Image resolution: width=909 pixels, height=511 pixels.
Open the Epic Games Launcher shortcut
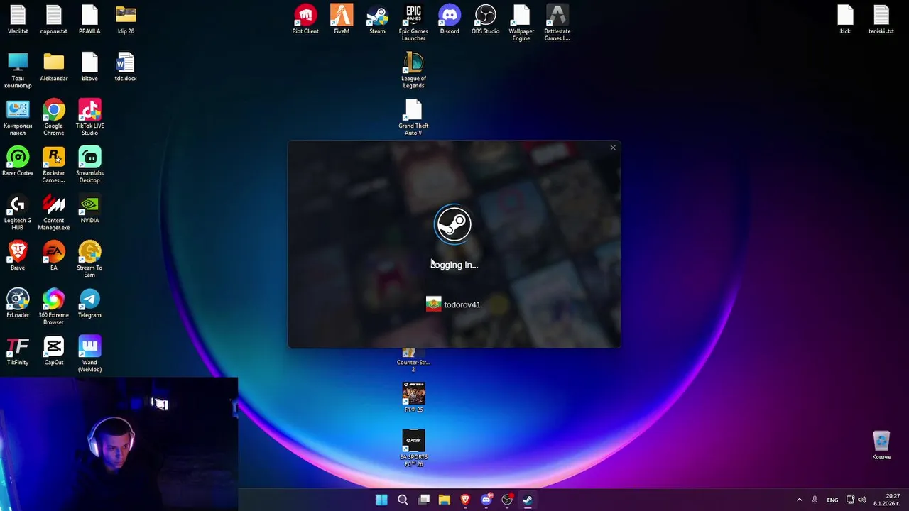point(413,23)
